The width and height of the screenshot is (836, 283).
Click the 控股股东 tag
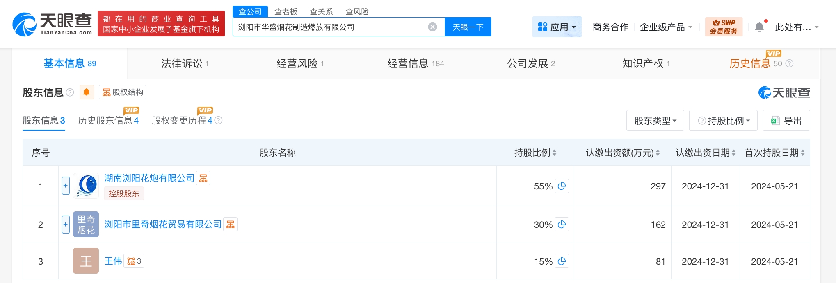click(x=124, y=193)
